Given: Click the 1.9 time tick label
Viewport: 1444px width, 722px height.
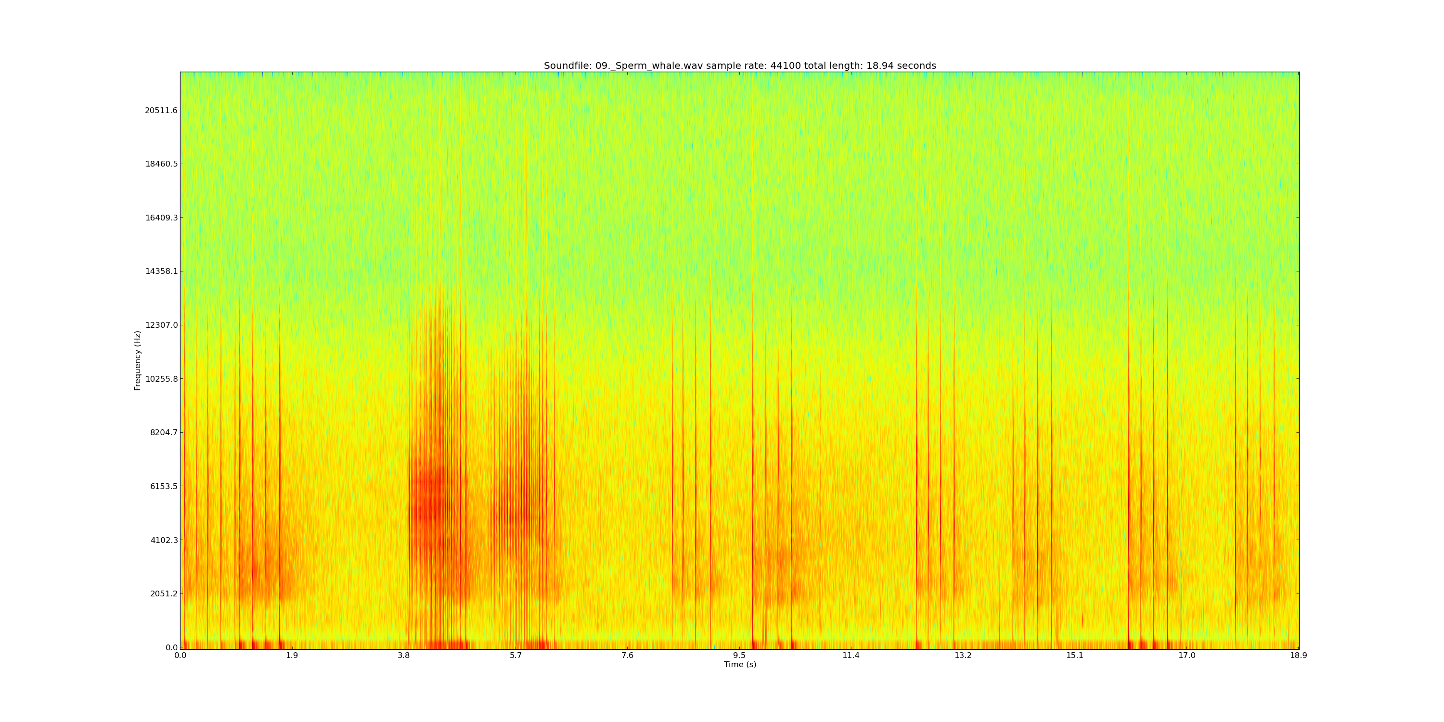Looking at the screenshot, I should [292, 655].
